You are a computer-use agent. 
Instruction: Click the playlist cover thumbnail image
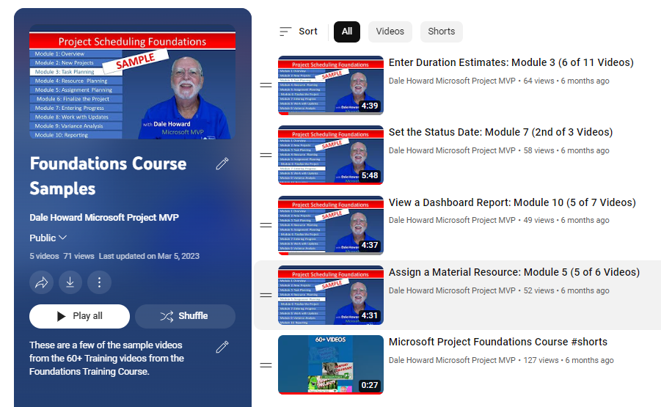pyautogui.click(x=132, y=81)
